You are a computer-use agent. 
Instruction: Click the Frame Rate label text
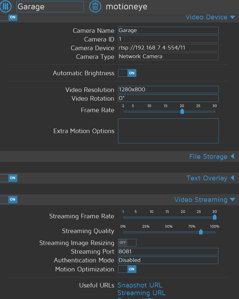tap(97, 110)
